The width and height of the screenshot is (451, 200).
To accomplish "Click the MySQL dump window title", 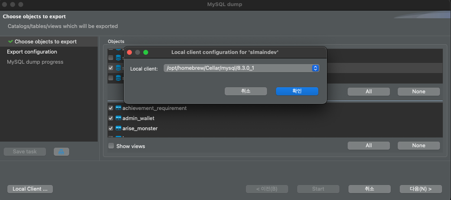I will [x=225, y=4].
